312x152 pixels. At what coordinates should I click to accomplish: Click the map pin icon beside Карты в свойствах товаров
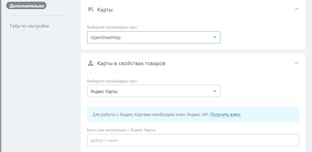pos(91,63)
